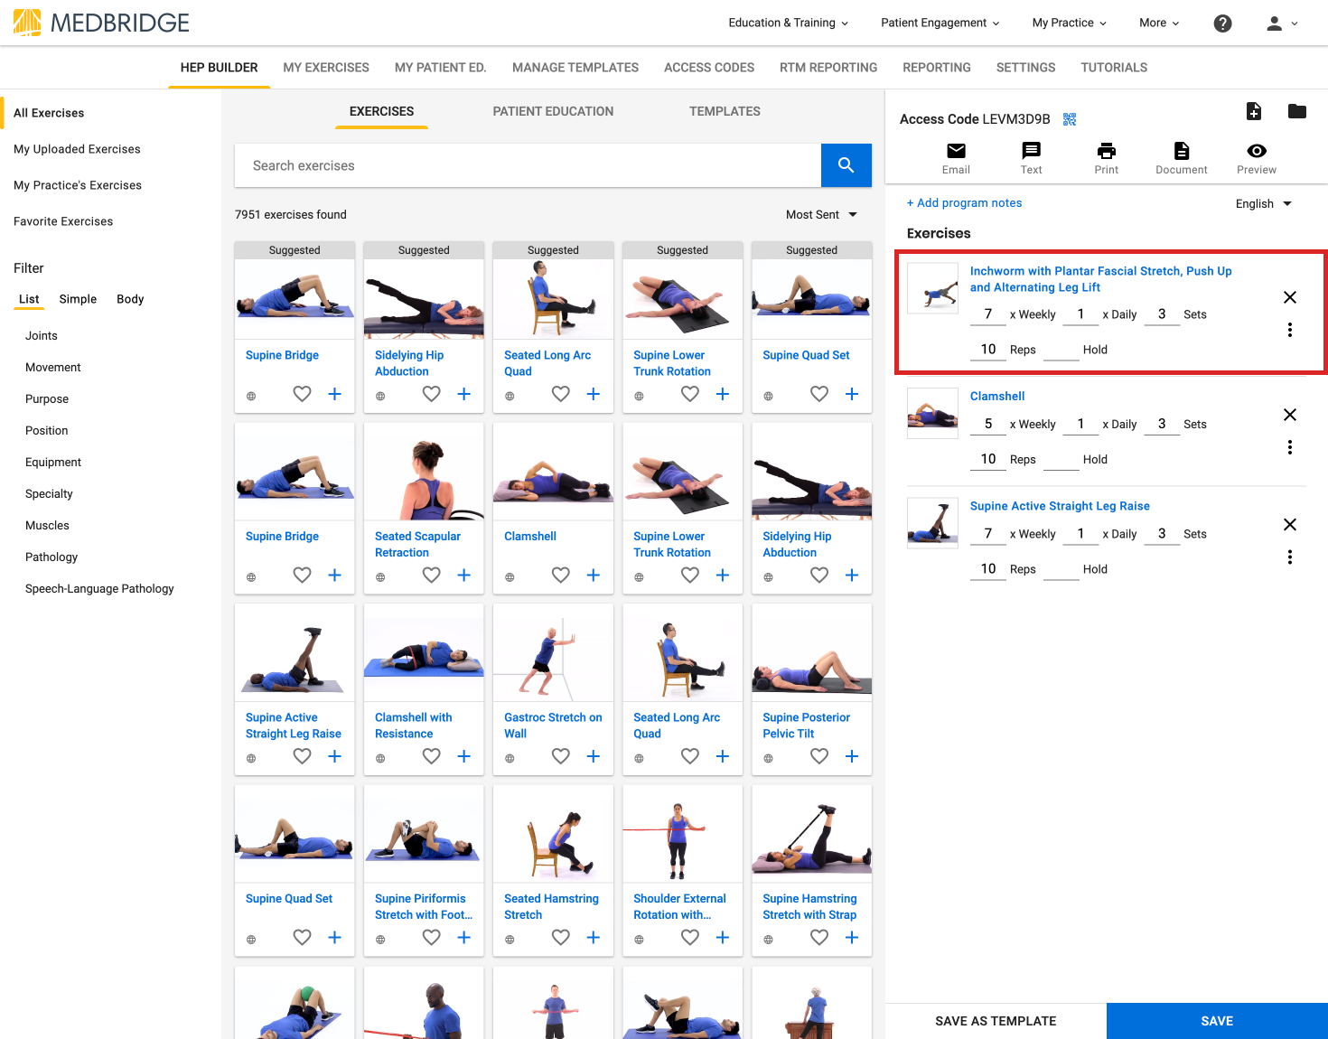Viewport: 1328px width, 1039px height.
Task: Favorite Supine Posterior Pelvic Tilt exercise
Action: pyautogui.click(x=819, y=756)
